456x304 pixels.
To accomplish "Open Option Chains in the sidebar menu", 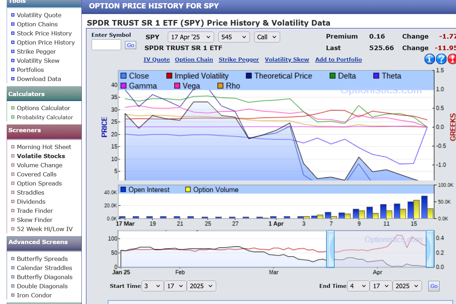I will (x=37, y=24).
